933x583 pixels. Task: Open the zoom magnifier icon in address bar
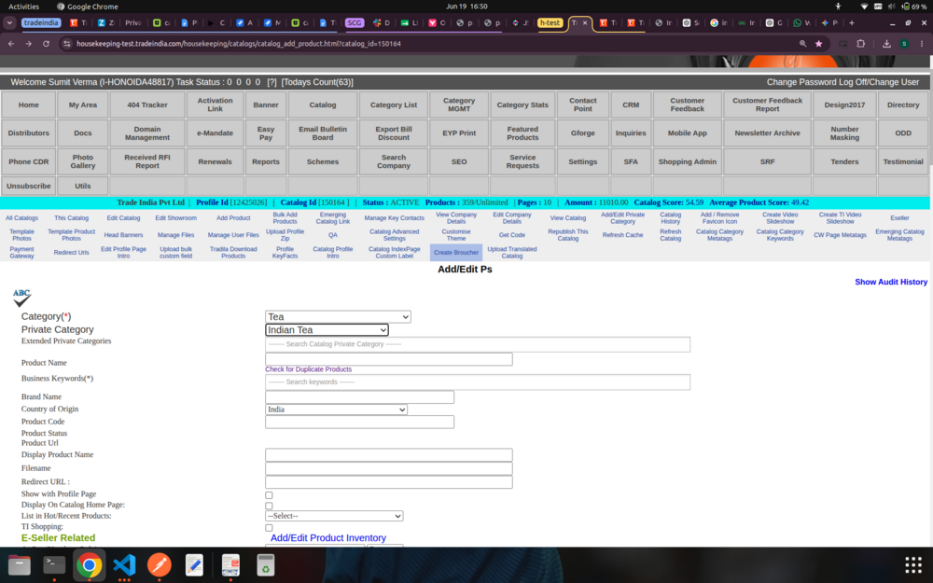tap(802, 44)
